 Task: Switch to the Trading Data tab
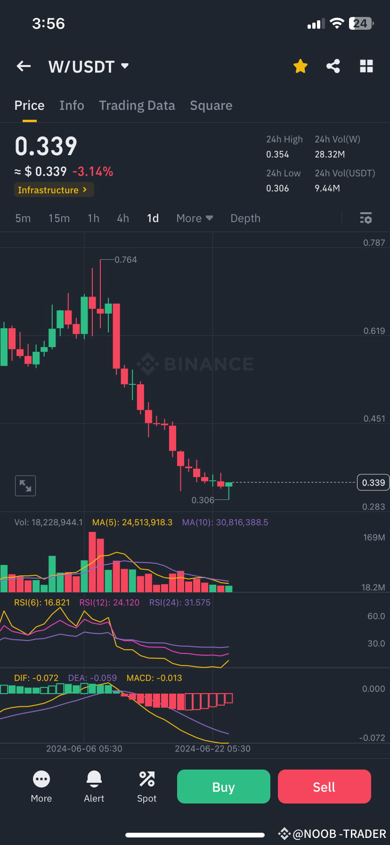click(137, 105)
